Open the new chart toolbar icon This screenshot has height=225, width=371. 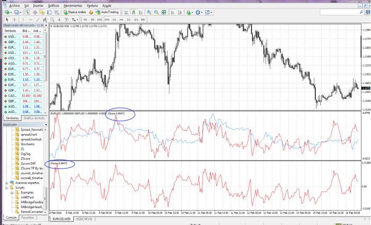click(6, 12)
